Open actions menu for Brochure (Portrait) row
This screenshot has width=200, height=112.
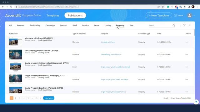(187, 92)
